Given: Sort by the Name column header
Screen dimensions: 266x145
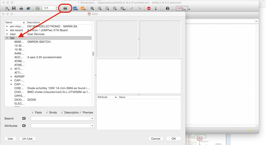Looking at the screenshot, I should (15, 22).
